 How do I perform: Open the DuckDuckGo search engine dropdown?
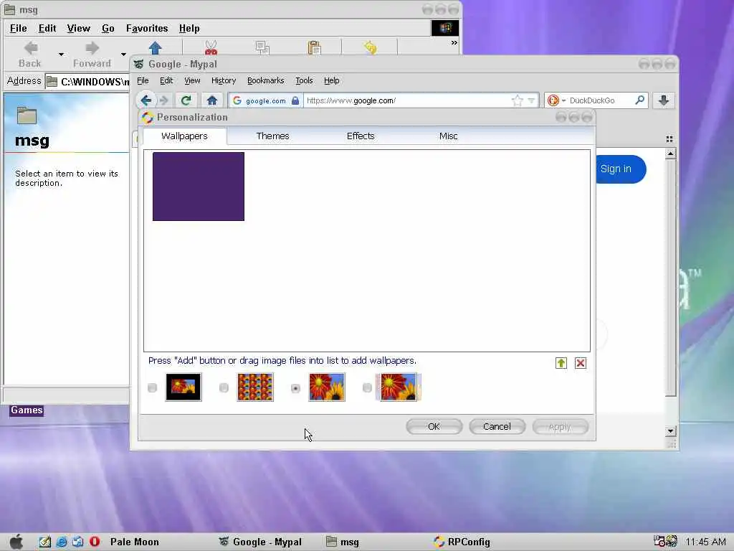[x=556, y=100]
